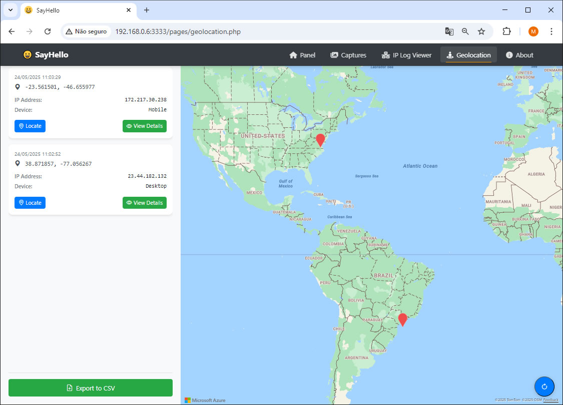
Task: Click the 'BRAZIL' map label
Action: coord(383,276)
